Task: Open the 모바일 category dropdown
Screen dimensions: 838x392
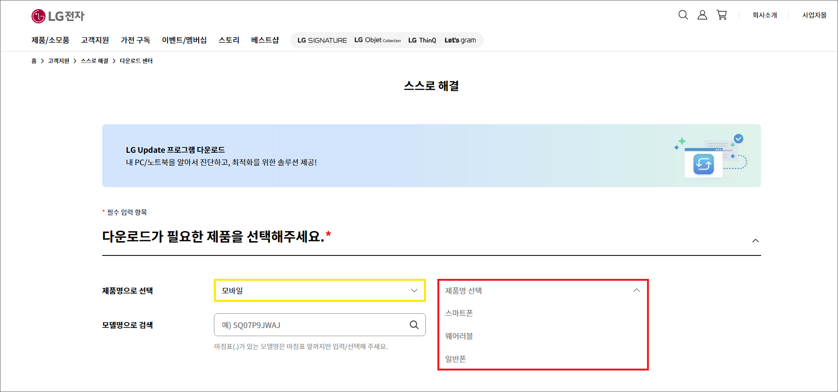Action: tap(320, 290)
